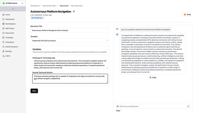Click the What are you looking for input
Image resolution: width=197 pixels, height=113 pixels.
[x=153, y=106]
